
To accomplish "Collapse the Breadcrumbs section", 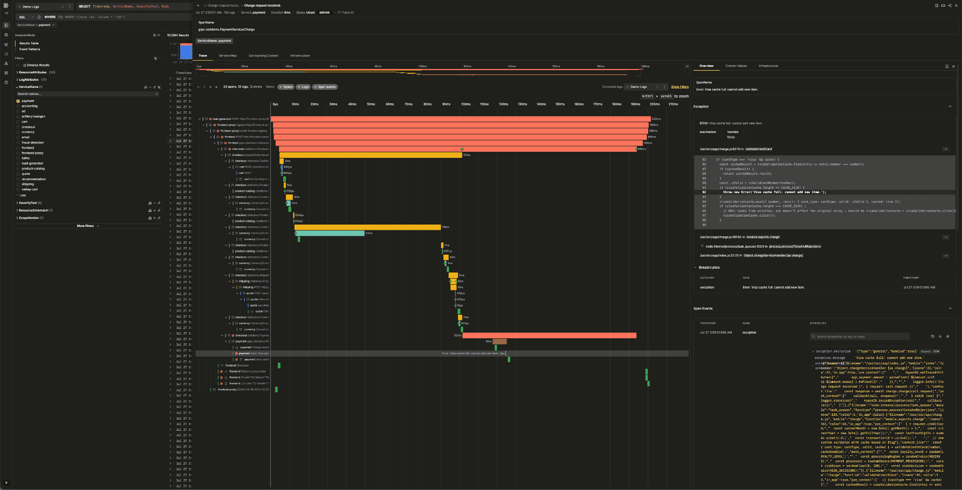I will tap(695, 268).
